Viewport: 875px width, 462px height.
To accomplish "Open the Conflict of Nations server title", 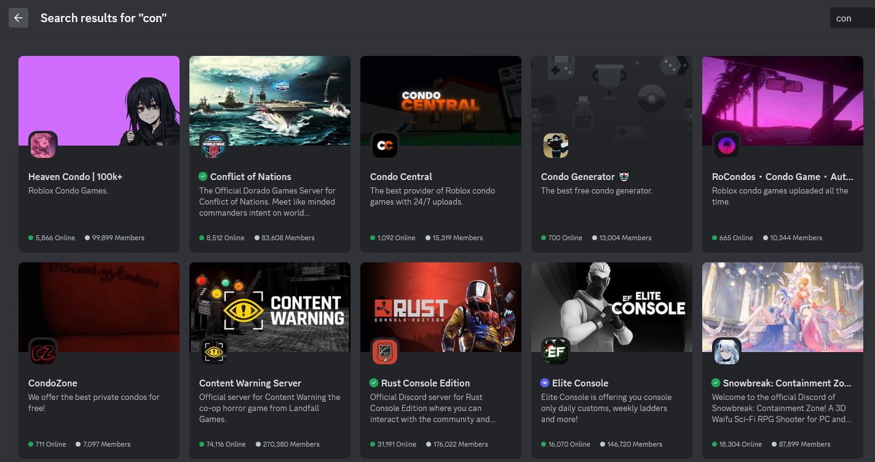I will tap(250, 176).
